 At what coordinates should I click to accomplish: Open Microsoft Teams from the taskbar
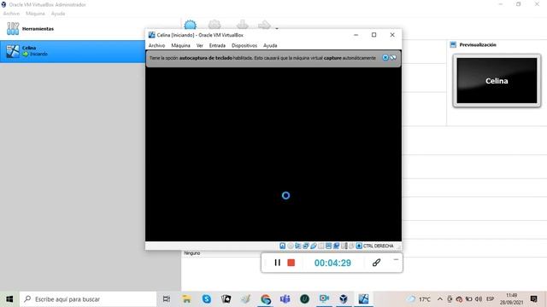tap(285, 299)
